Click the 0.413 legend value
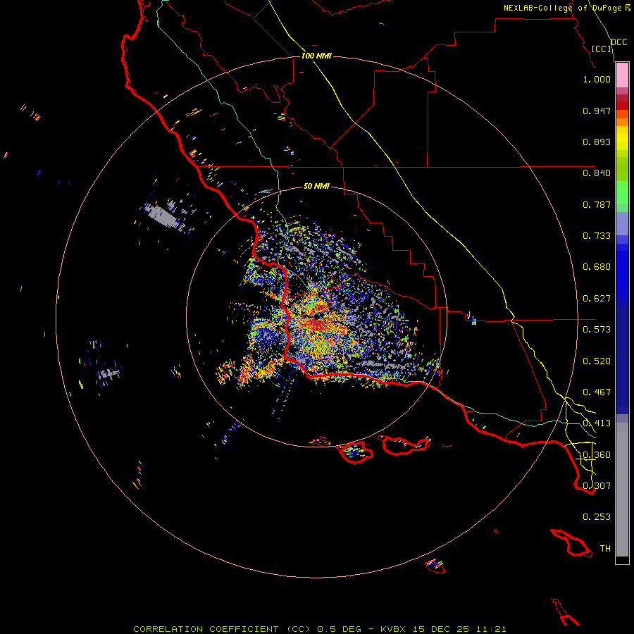 point(597,423)
